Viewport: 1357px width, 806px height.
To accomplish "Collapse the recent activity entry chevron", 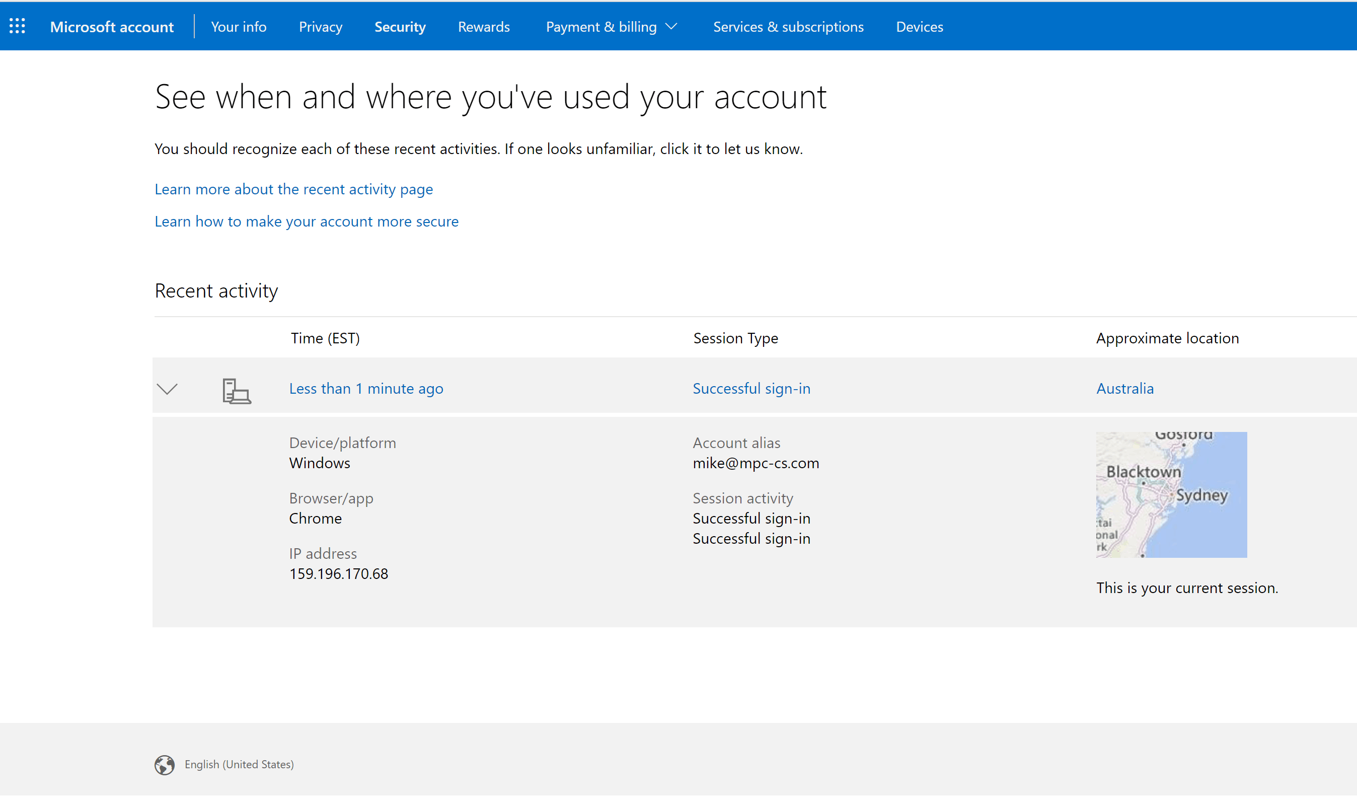I will tap(167, 389).
